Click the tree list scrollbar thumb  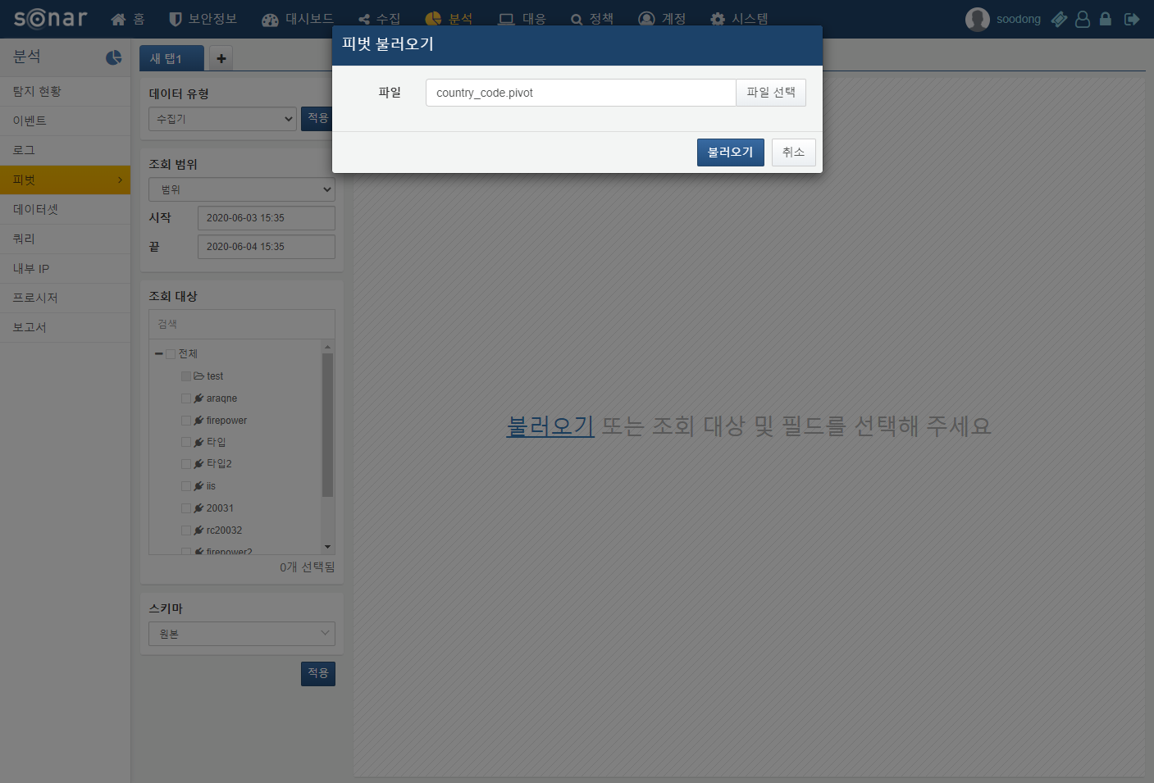[328, 425]
